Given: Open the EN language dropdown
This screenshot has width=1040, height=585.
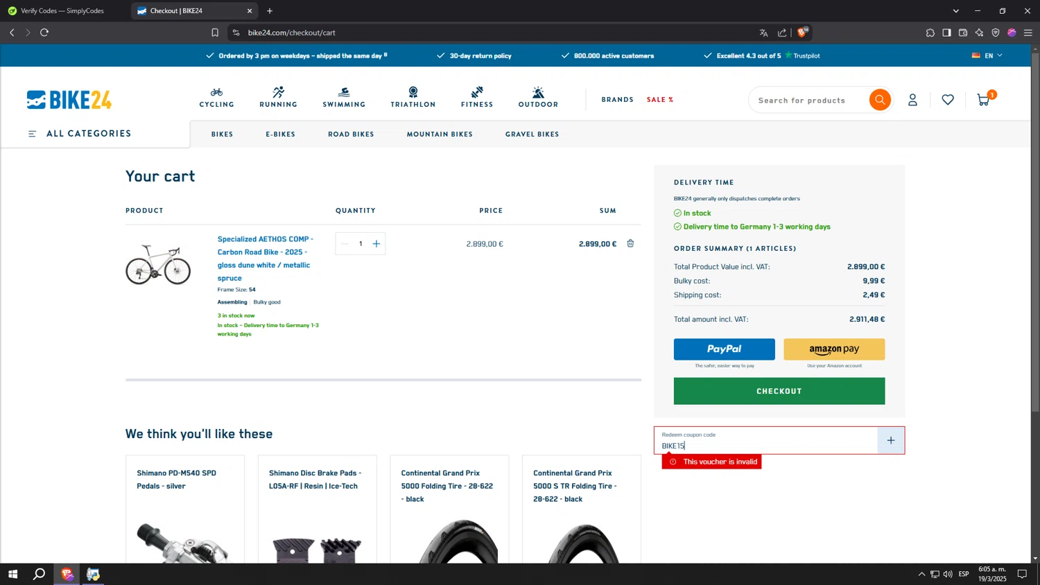Looking at the screenshot, I should (987, 55).
